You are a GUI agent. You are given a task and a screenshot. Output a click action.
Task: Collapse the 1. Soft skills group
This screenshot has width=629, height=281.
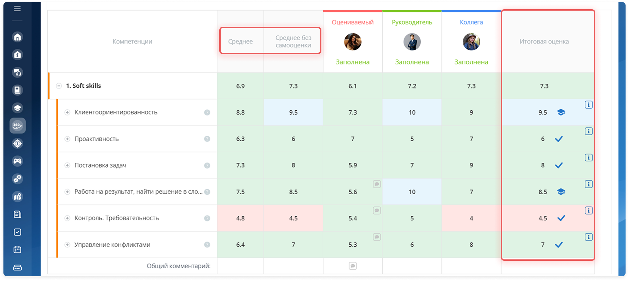tap(59, 86)
